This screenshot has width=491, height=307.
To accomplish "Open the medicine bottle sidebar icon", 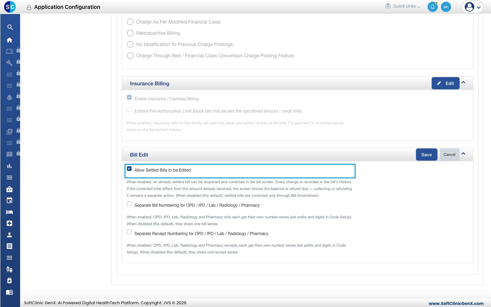I will [10, 281].
